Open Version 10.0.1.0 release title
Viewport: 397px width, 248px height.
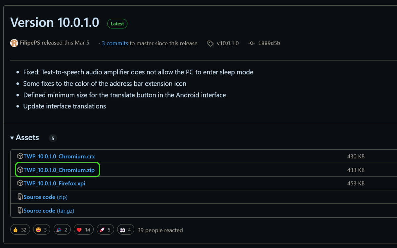click(55, 22)
